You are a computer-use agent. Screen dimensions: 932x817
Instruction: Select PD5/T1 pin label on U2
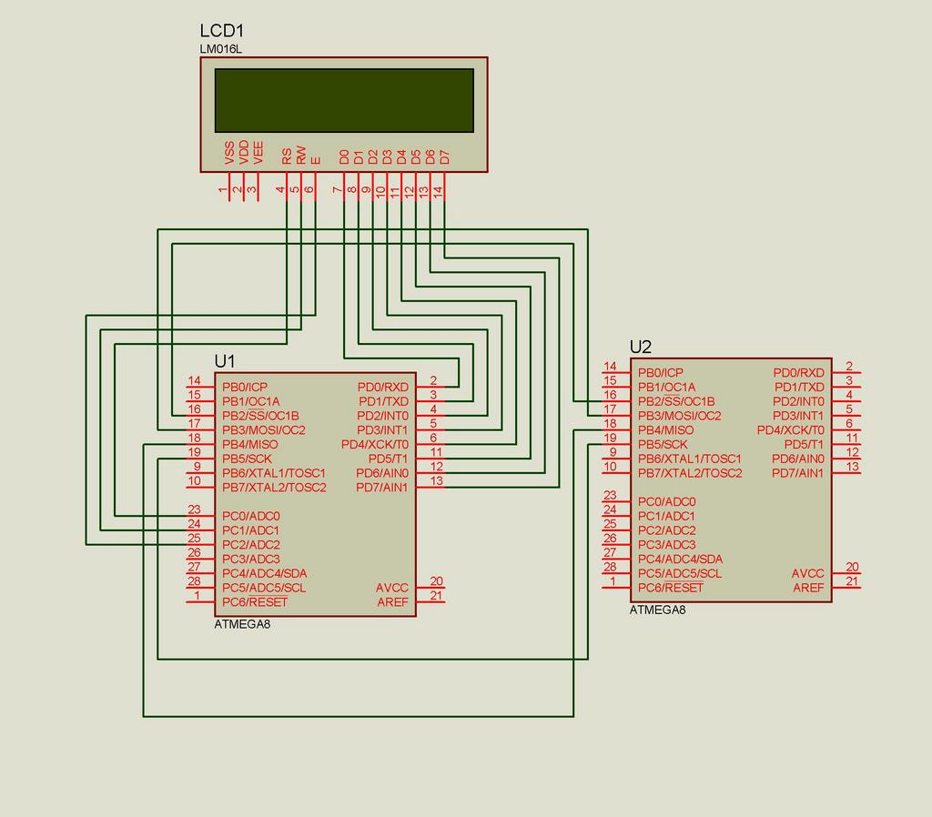804,445
